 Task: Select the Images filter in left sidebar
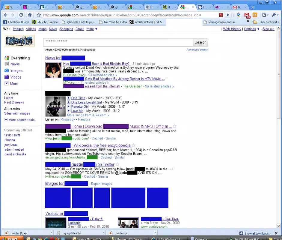[16, 70]
